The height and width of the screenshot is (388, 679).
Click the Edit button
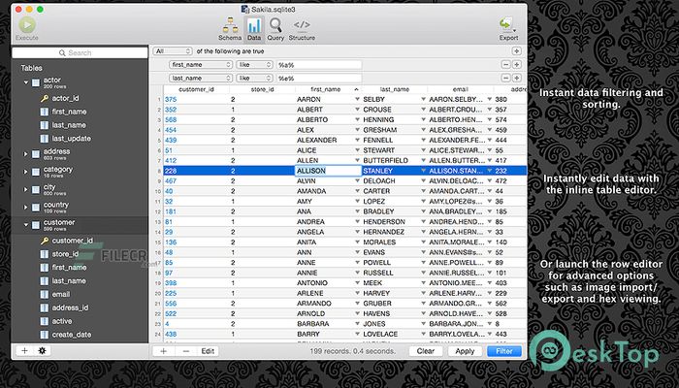(208, 351)
